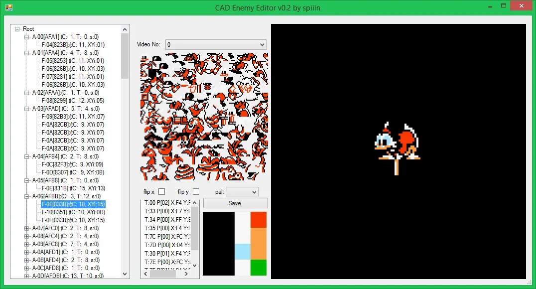Select frame F-10[8351] in the tree
536x289 pixels.
click(73, 212)
